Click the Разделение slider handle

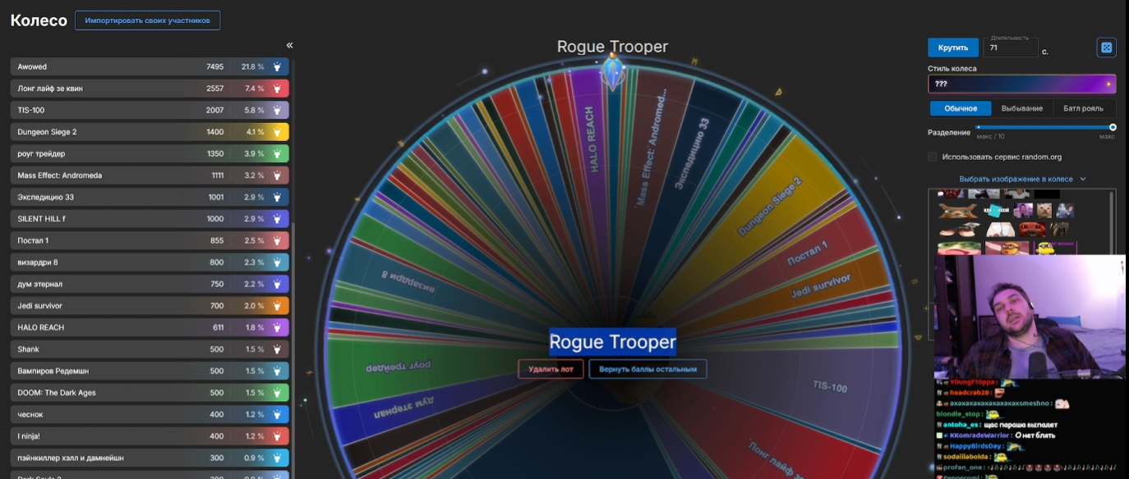point(1113,127)
